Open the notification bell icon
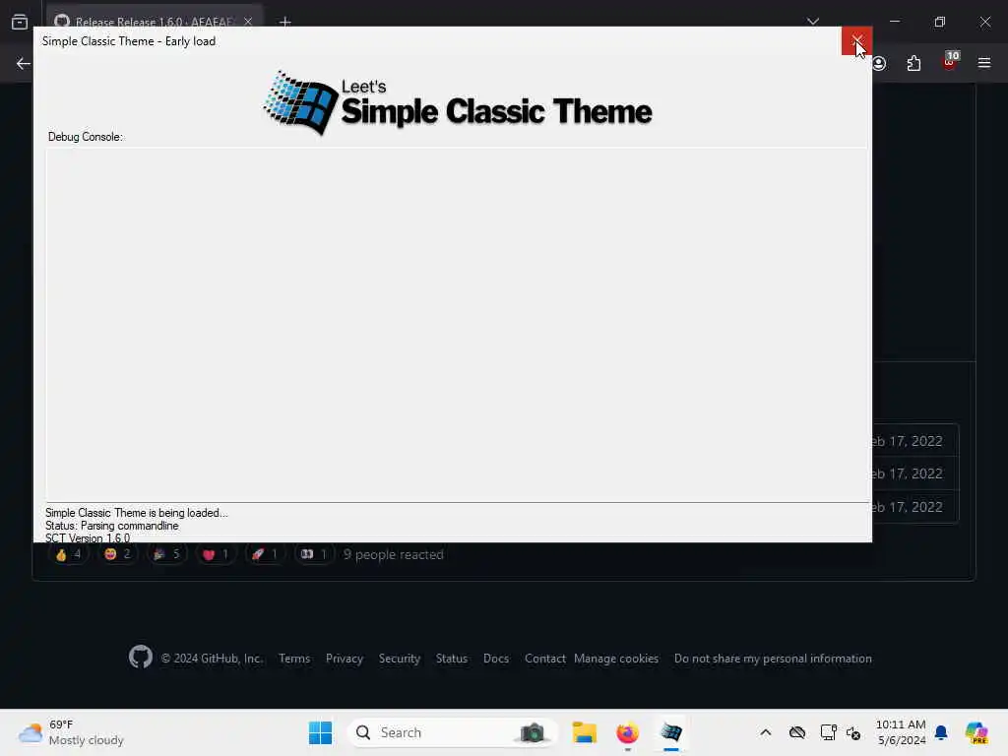1008x756 pixels. [941, 732]
